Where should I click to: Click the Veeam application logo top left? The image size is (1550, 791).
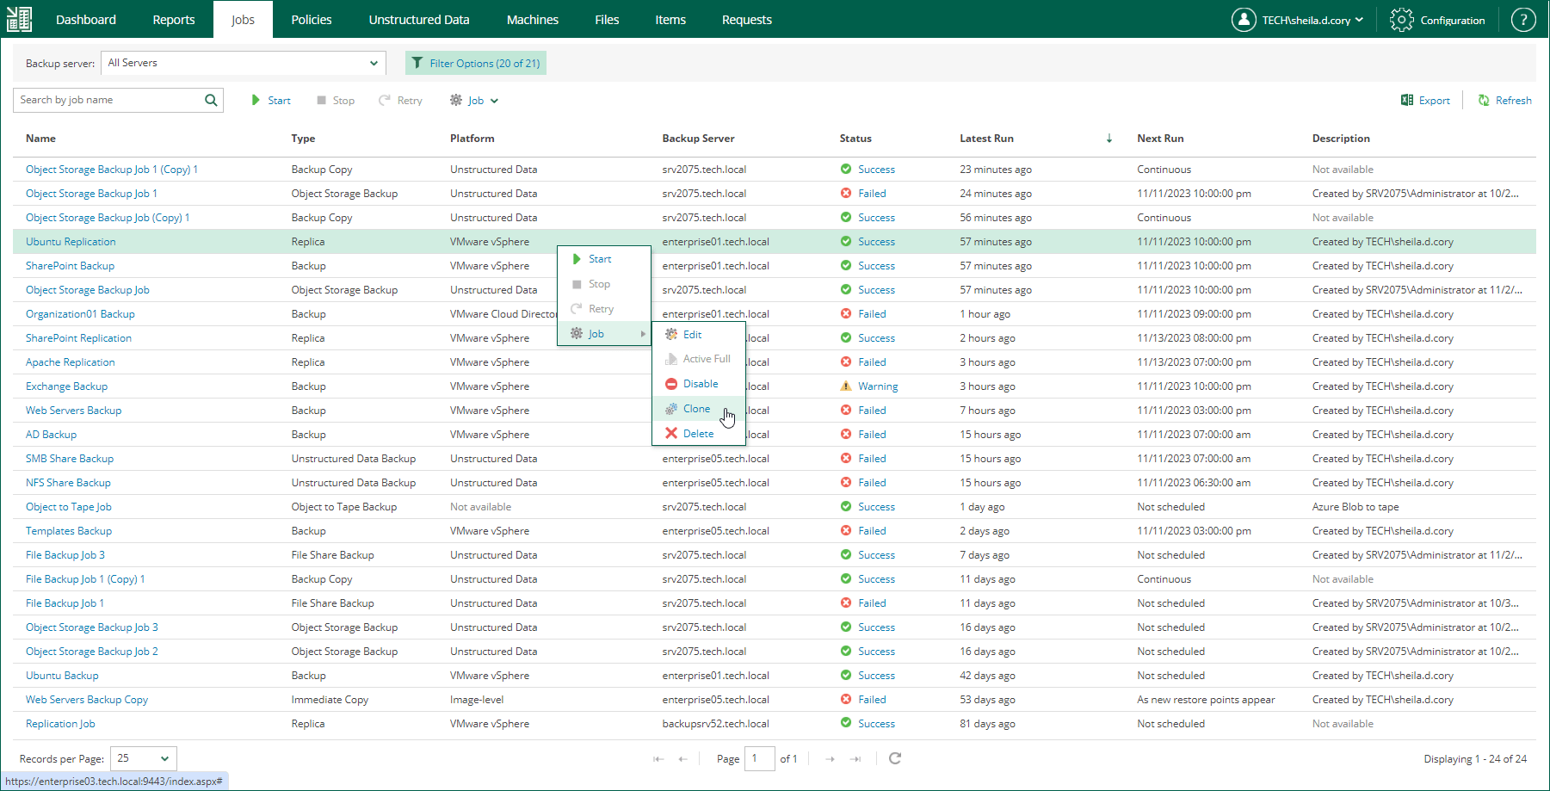[x=18, y=18]
